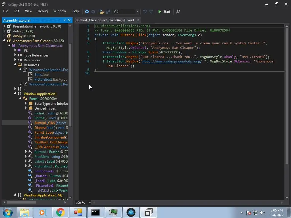Select the $this.Icon resource
This screenshot has height=218, width=291.
(x=42, y=75)
